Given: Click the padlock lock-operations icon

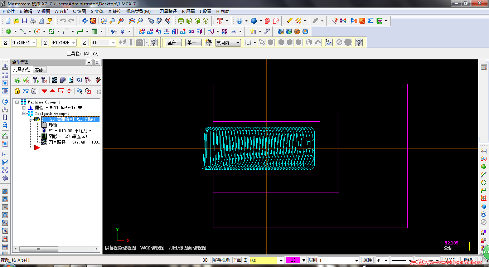Looking at the screenshot, I should coord(17,91).
